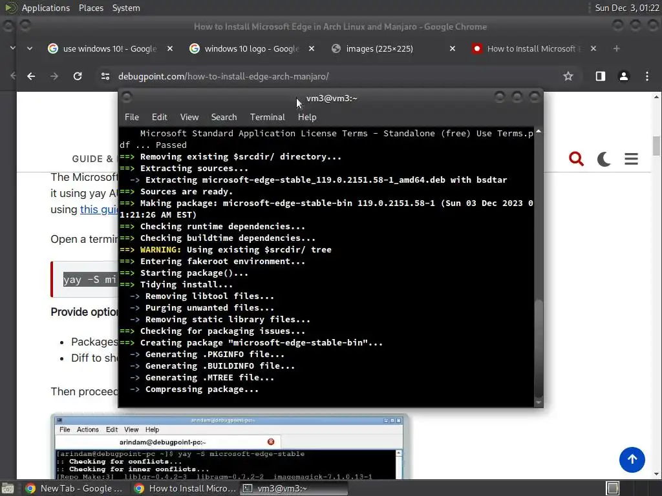Click the clock showing Sun Dec 3
Image resolution: width=662 pixels, height=496 pixels.
(626, 8)
